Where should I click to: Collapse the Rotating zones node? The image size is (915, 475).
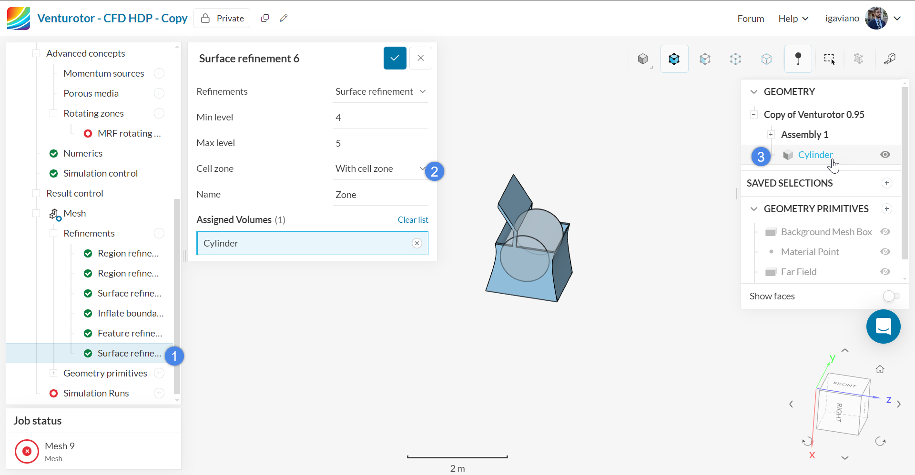click(53, 113)
